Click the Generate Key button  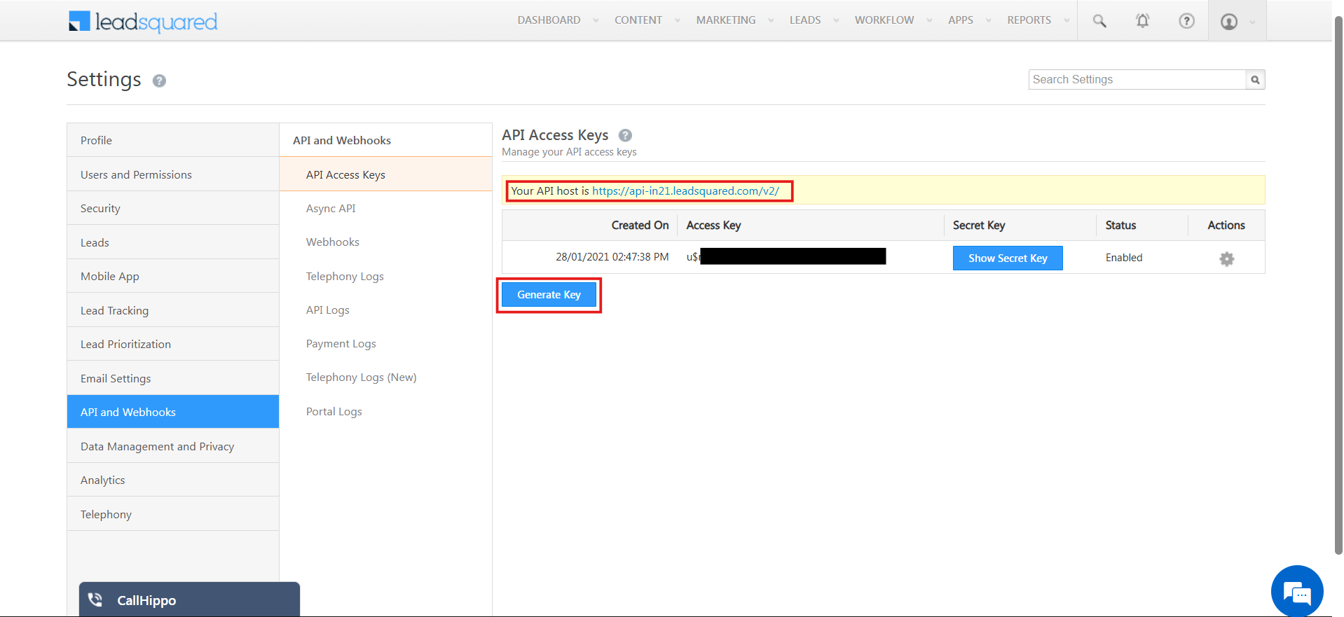click(x=549, y=295)
